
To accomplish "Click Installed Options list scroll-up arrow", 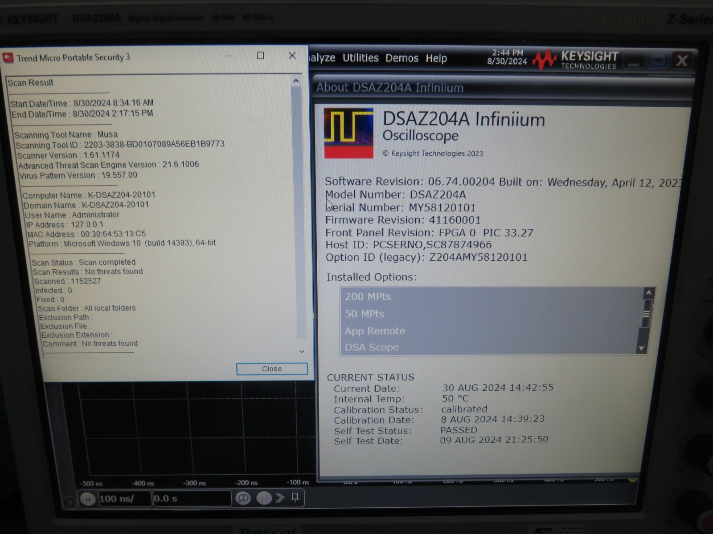I will [x=648, y=293].
